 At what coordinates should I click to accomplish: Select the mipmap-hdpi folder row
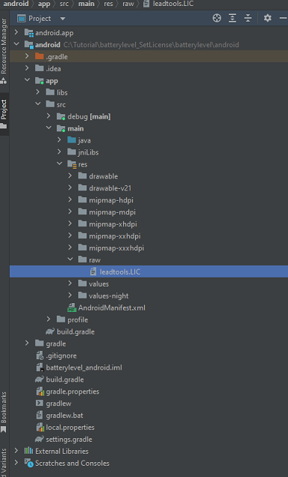click(148, 200)
